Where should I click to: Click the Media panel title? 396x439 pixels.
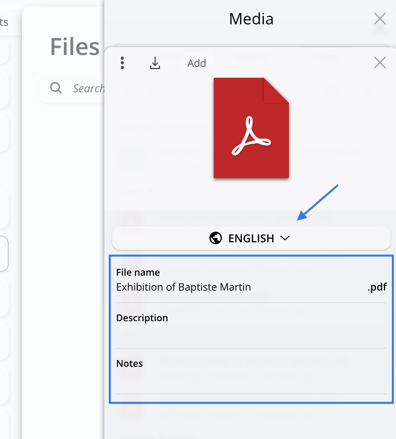point(251,19)
